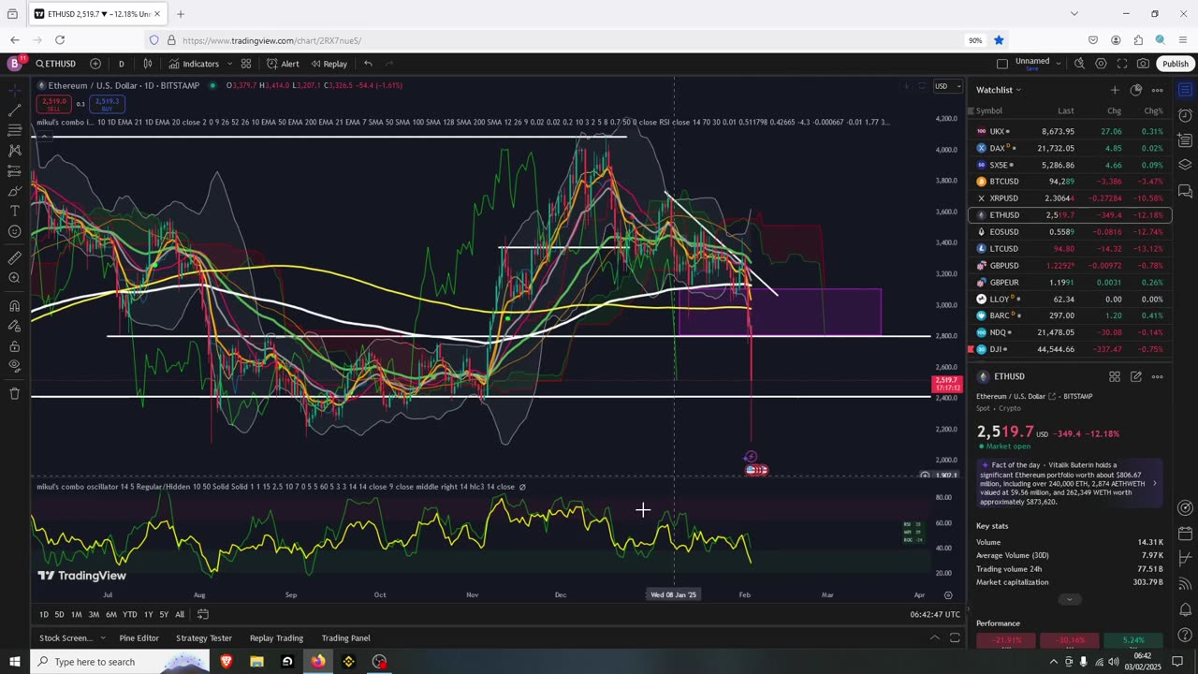Open the Strategy Tester tab

tap(204, 638)
